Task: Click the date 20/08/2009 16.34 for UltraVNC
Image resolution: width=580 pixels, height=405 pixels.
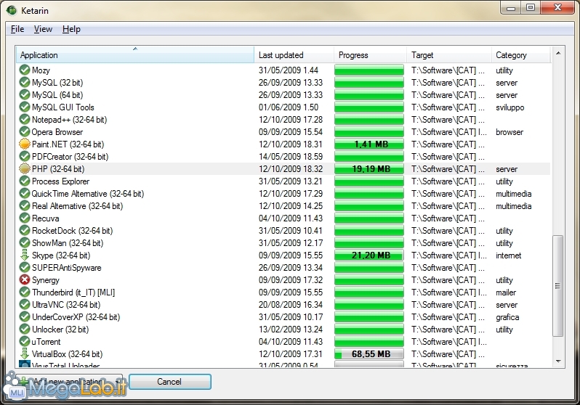Action: tap(291, 305)
